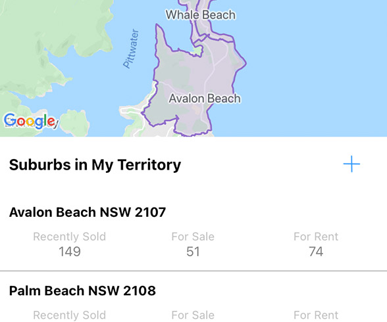The width and height of the screenshot is (387, 322).
Task: Tap the For Rent label for Avalon Beach
Action: point(316,237)
